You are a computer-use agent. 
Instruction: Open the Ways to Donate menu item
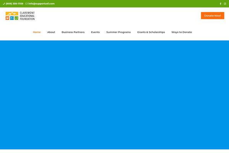(x=182, y=32)
